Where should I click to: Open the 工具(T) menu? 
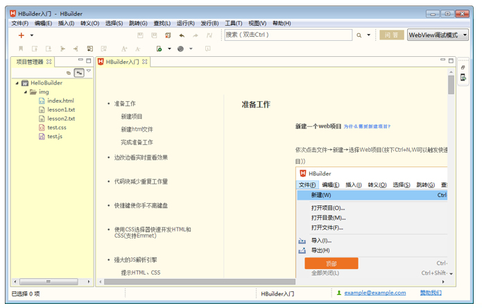click(234, 23)
